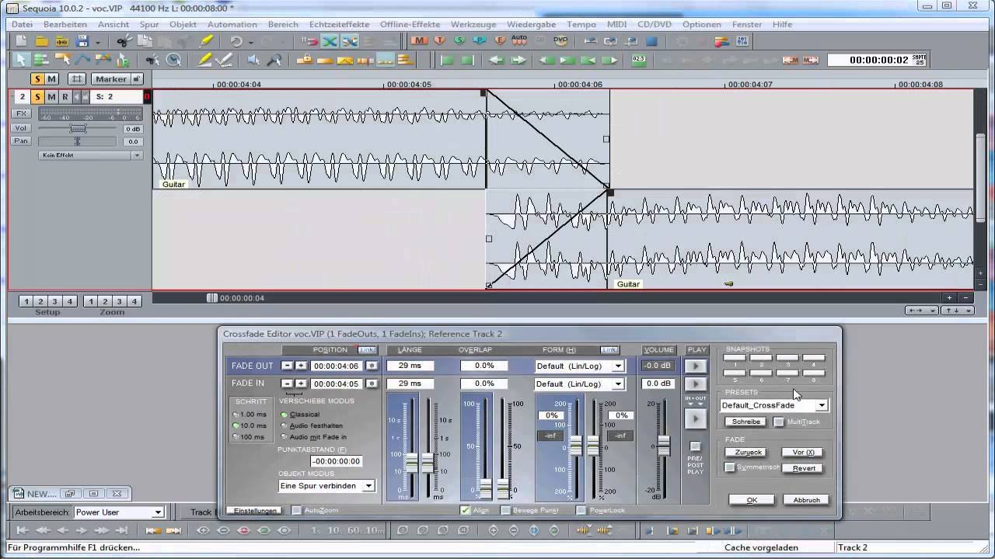Open the Wiedergabe menu
Image resolution: width=995 pixels, height=559 pixels.
531,24
